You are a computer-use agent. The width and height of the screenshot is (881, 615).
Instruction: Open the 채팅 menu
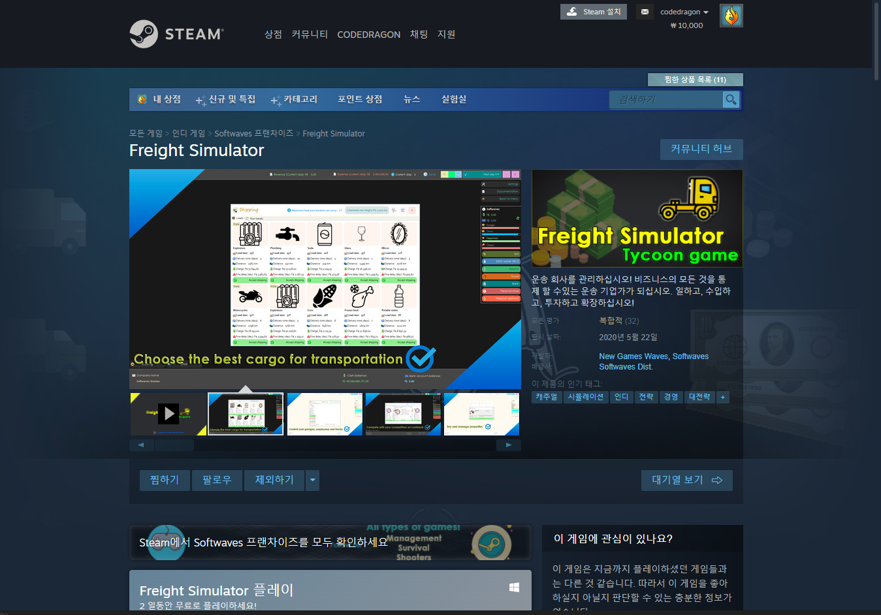pyautogui.click(x=419, y=34)
